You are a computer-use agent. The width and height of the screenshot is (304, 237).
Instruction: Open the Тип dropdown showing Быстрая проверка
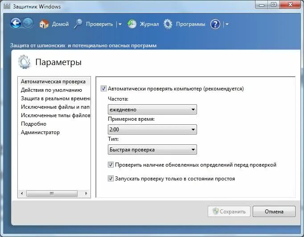point(152,150)
